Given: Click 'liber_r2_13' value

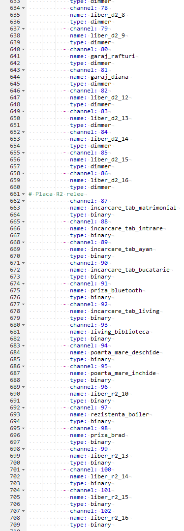Looking at the screenshot, I should pyautogui.click(x=109, y=456).
